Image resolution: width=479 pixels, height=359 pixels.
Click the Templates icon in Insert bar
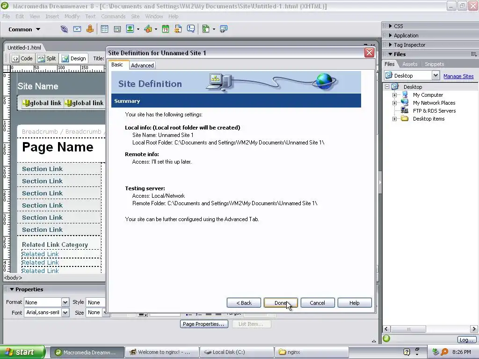206,29
